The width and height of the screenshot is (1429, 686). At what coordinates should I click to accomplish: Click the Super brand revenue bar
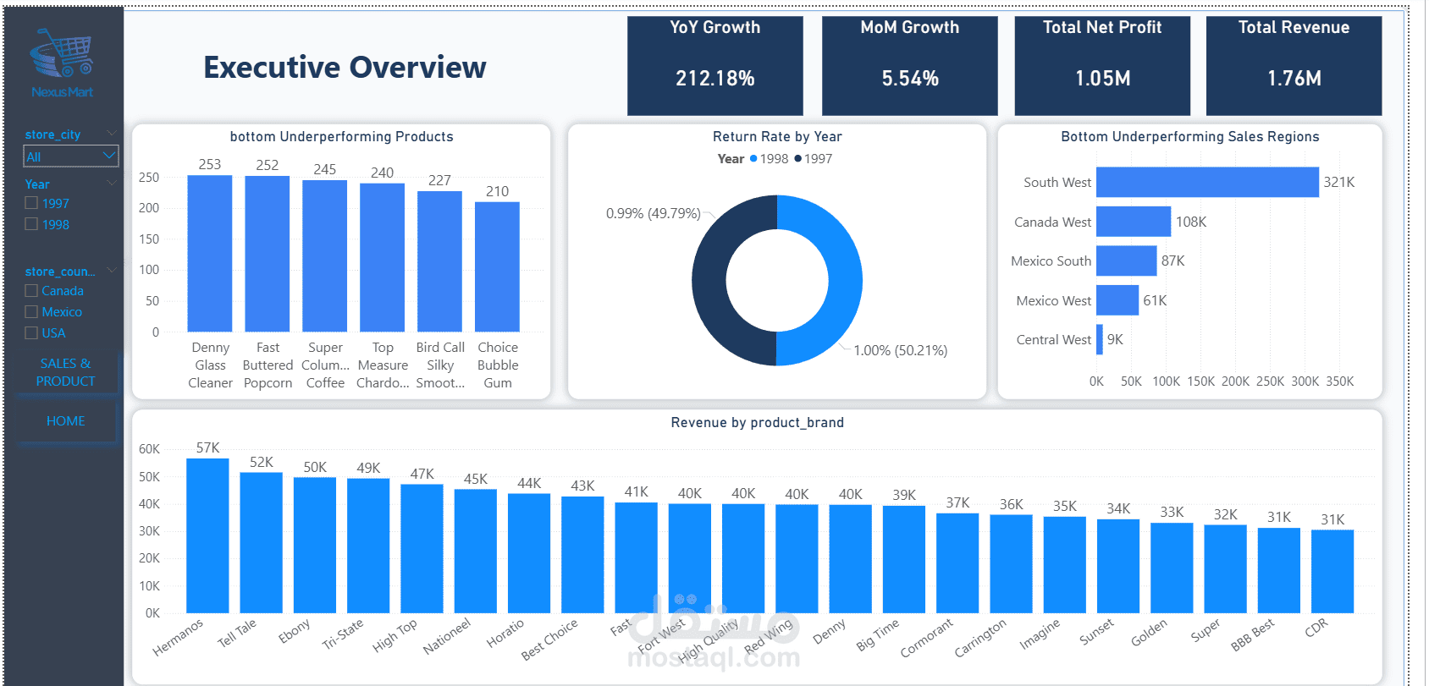pyautogui.click(x=1226, y=569)
